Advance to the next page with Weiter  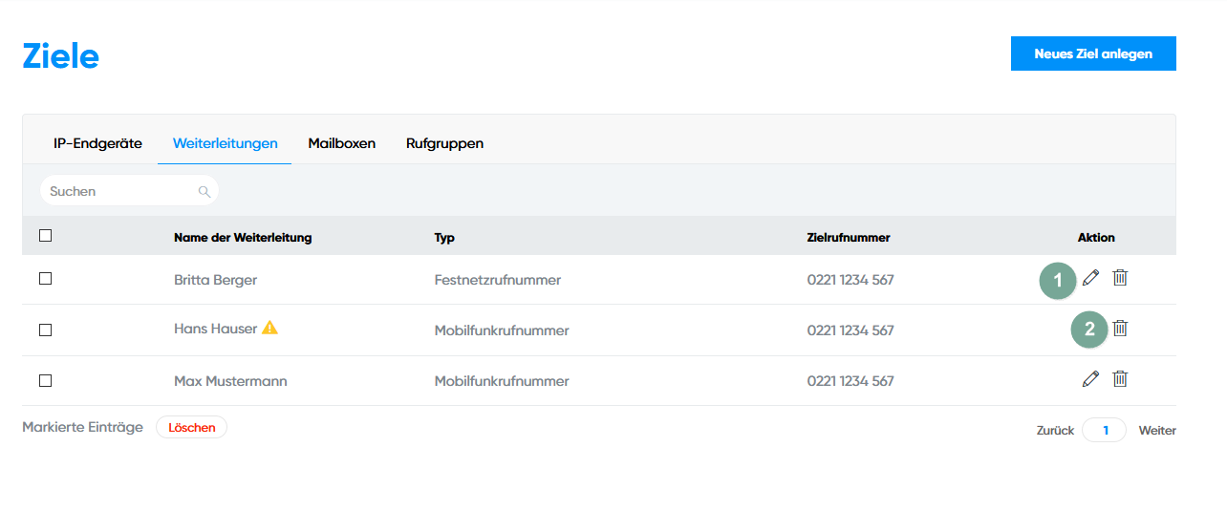(x=1156, y=431)
